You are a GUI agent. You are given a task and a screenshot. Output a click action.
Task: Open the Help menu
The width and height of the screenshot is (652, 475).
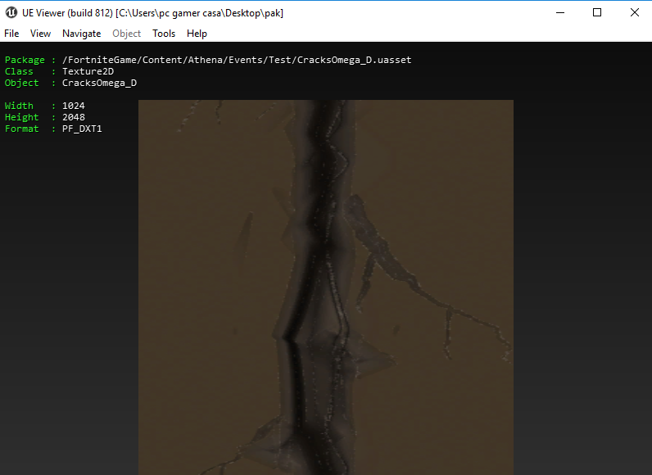[197, 34]
